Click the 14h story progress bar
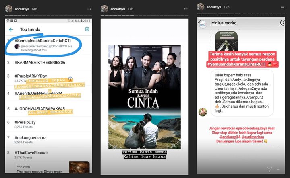 point(48,16)
